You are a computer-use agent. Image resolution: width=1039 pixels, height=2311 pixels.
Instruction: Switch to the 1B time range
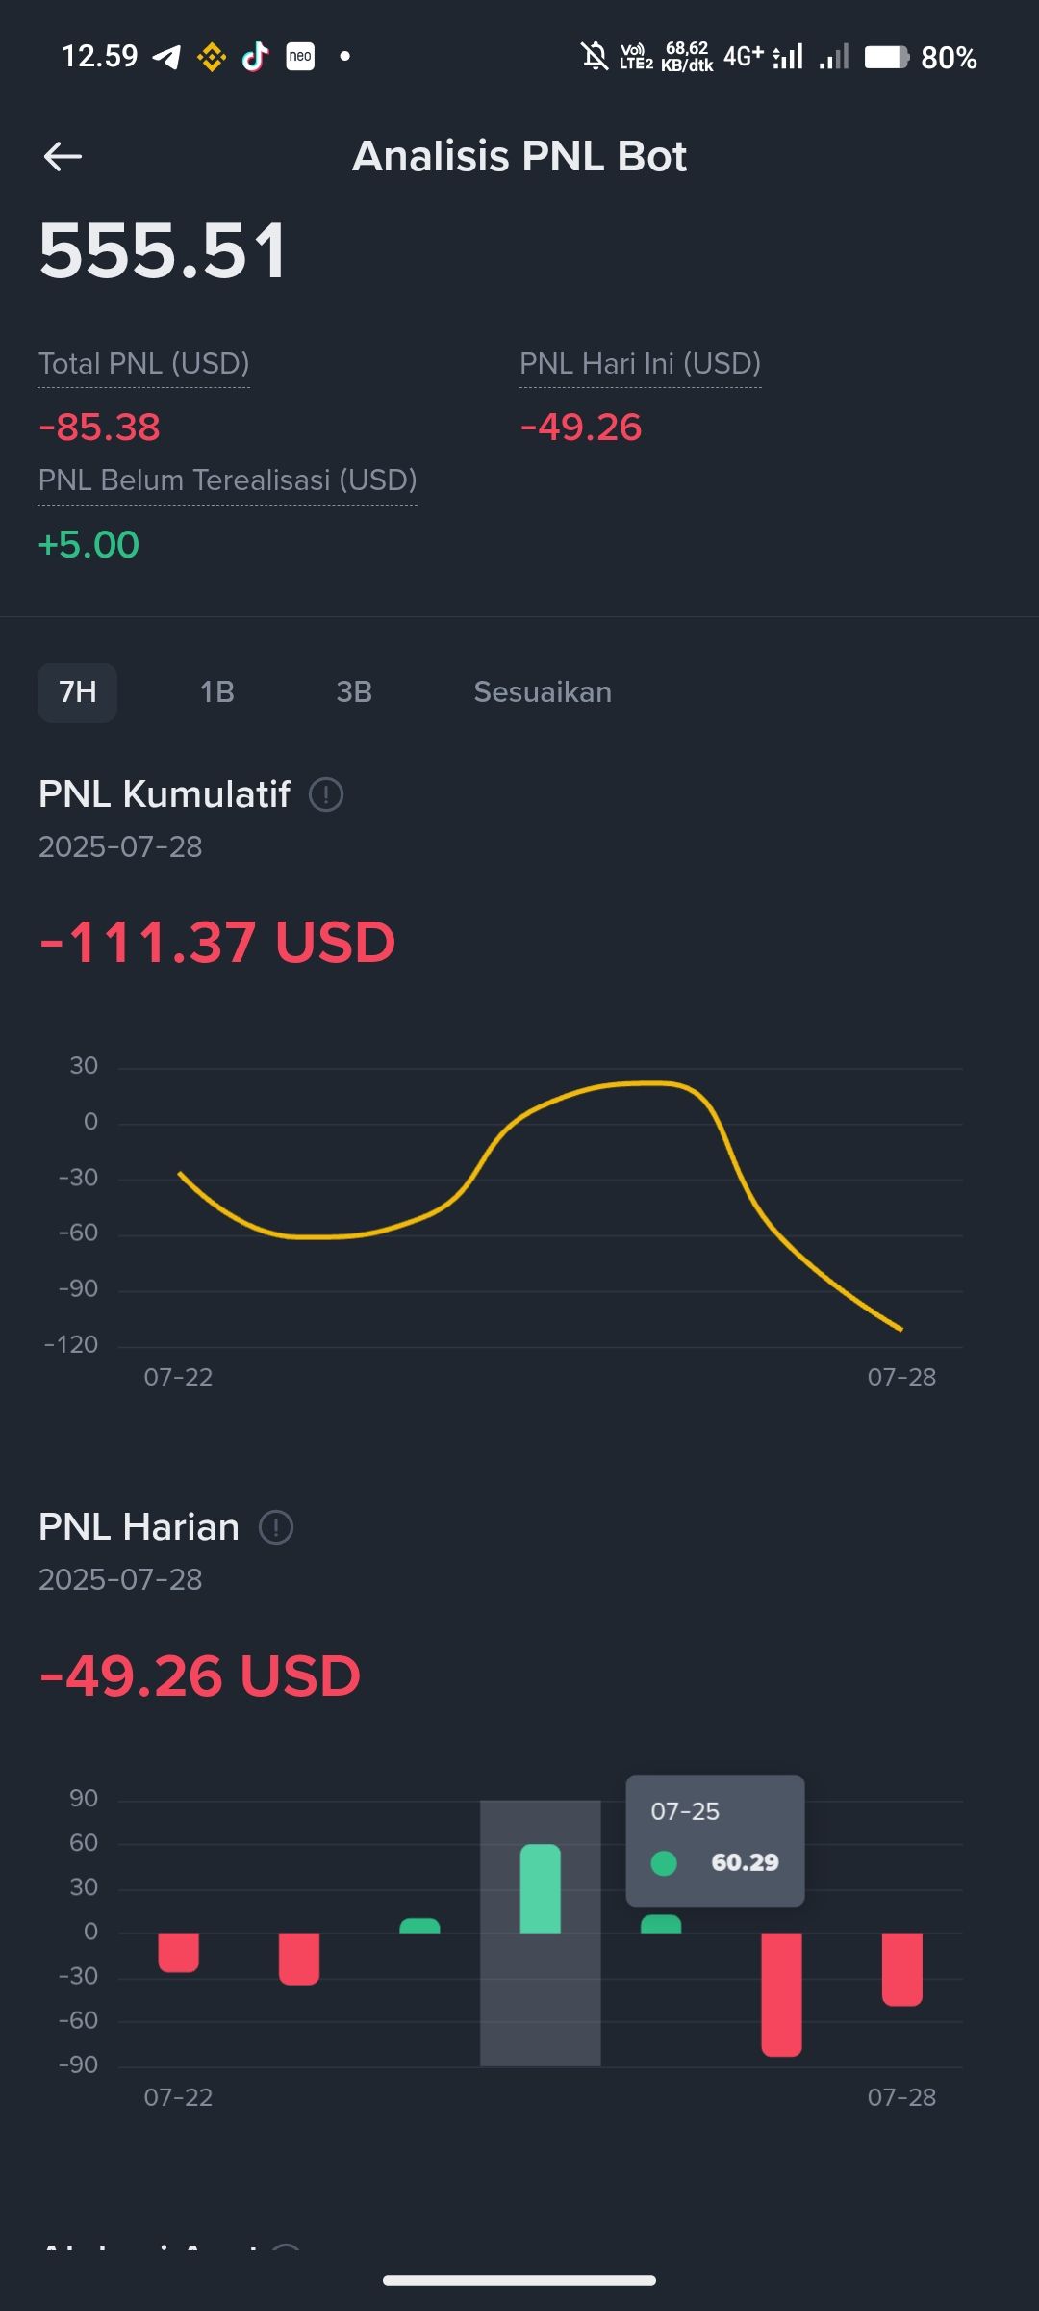click(217, 692)
